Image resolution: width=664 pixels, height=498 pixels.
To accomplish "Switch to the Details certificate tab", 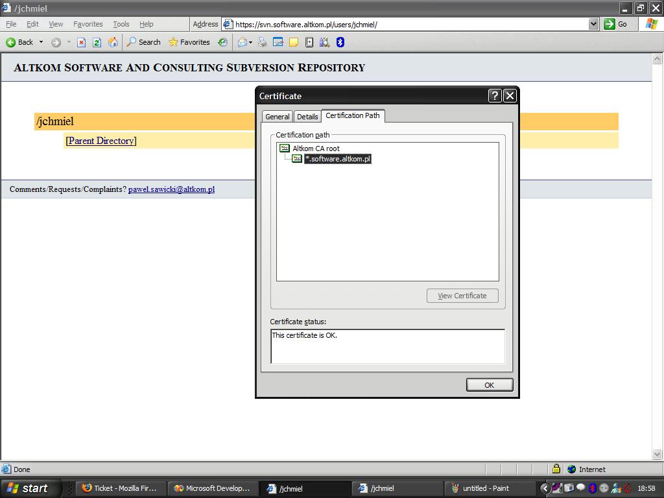I will pyautogui.click(x=307, y=117).
